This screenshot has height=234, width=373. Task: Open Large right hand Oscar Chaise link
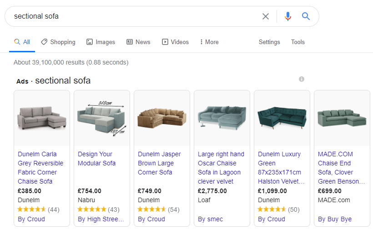tap(221, 168)
